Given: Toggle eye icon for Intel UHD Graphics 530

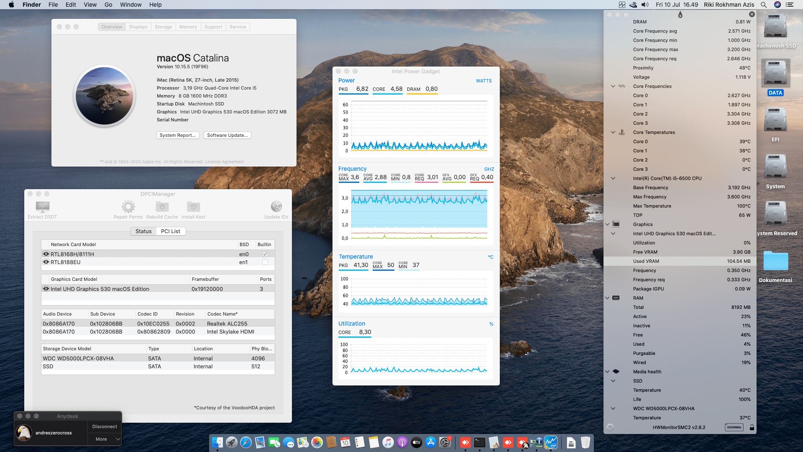Looking at the screenshot, I should (46, 289).
